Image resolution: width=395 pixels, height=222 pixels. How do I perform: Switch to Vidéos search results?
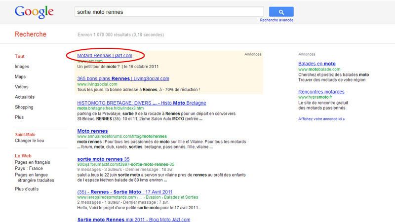pos(22,87)
